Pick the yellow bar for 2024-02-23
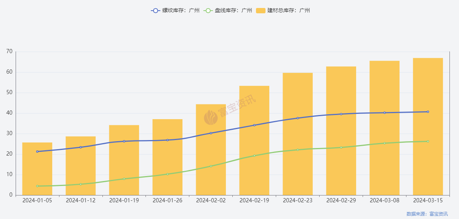The image size is (459, 219). pos(298,134)
